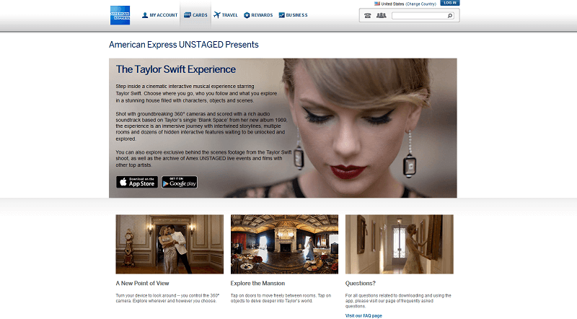The image size is (577, 319).
Task: Click the A New Point of View heading
Action: (x=142, y=283)
